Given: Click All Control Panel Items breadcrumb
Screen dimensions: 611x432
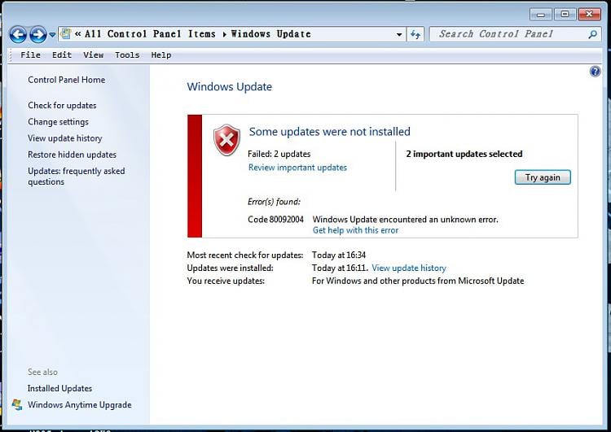Looking at the screenshot, I should click(x=150, y=34).
